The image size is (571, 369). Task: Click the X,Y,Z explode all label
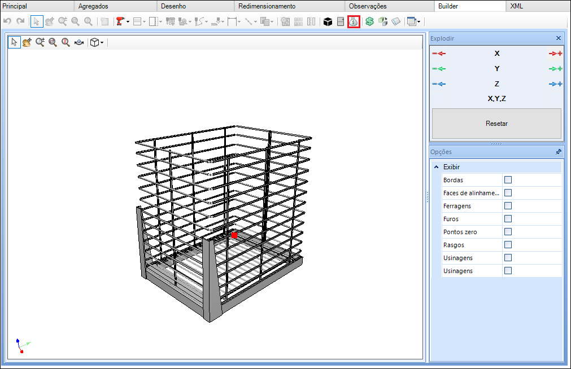(x=496, y=99)
